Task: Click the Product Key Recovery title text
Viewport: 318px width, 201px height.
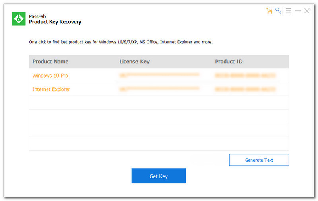Action: [x=55, y=22]
